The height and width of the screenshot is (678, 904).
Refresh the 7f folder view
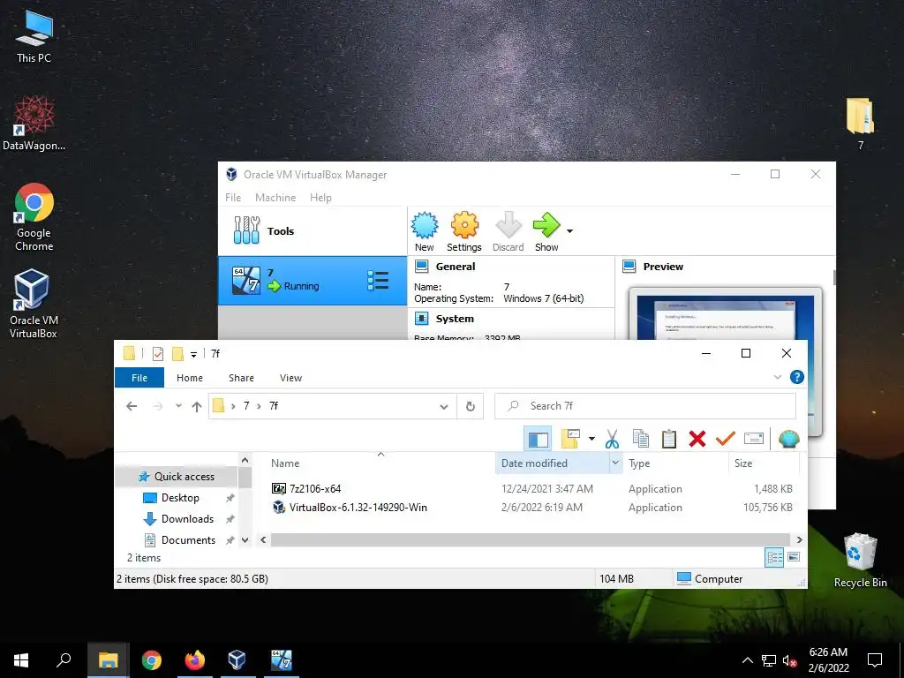[471, 406]
